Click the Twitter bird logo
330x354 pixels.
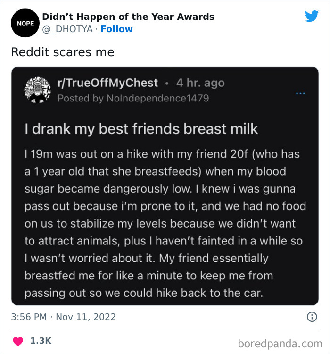click(312, 17)
